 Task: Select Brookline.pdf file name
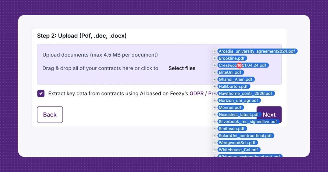tap(232, 58)
